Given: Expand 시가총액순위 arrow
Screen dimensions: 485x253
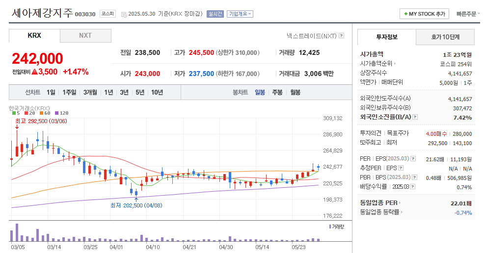Looking at the screenshot, I should pos(395,64).
